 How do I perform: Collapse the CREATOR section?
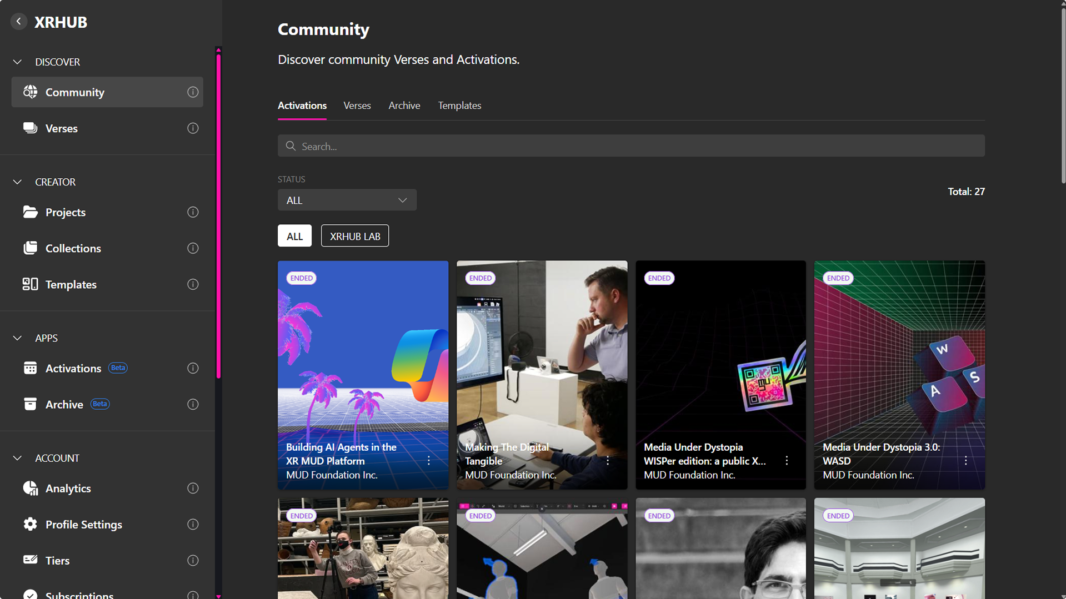pos(17,182)
